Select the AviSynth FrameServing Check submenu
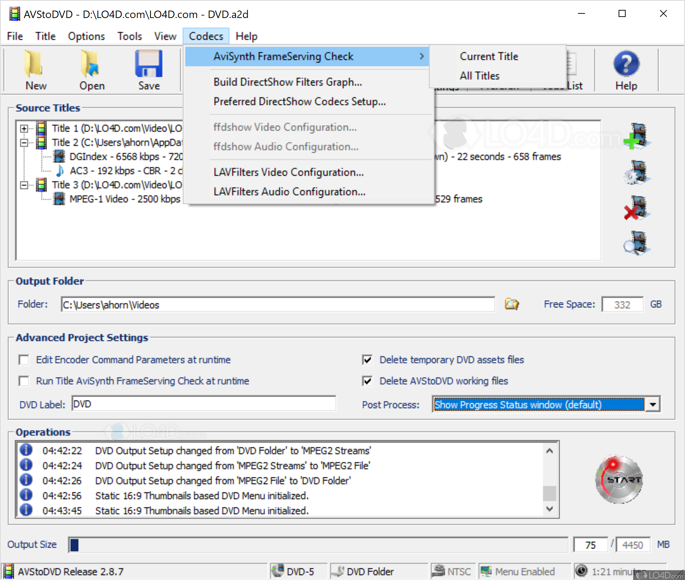Viewport: 685px width, 580px height. (x=307, y=57)
